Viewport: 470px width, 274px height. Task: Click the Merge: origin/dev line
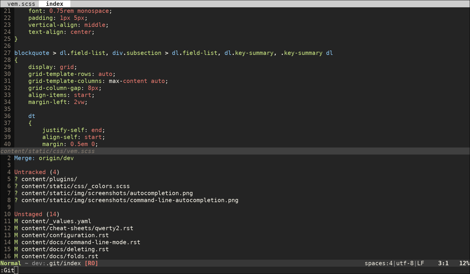tap(44, 158)
